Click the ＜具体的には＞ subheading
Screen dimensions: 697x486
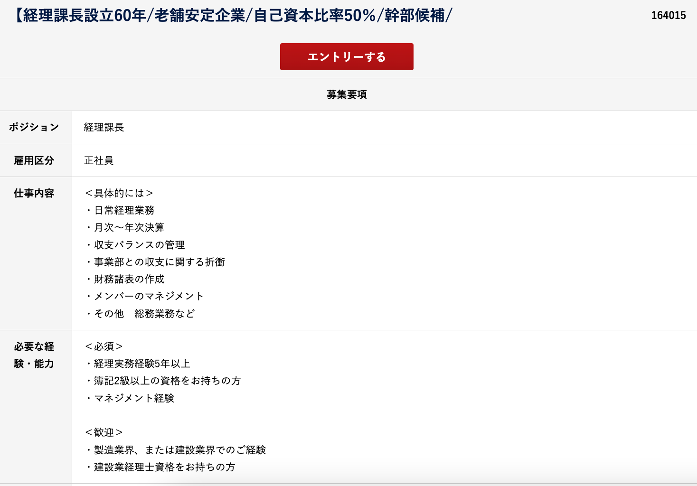pyautogui.click(x=119, y=193)
